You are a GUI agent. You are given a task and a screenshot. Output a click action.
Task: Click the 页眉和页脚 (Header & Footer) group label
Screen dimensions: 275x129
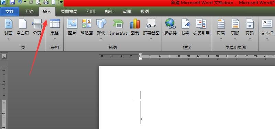(x=235, y=47)
